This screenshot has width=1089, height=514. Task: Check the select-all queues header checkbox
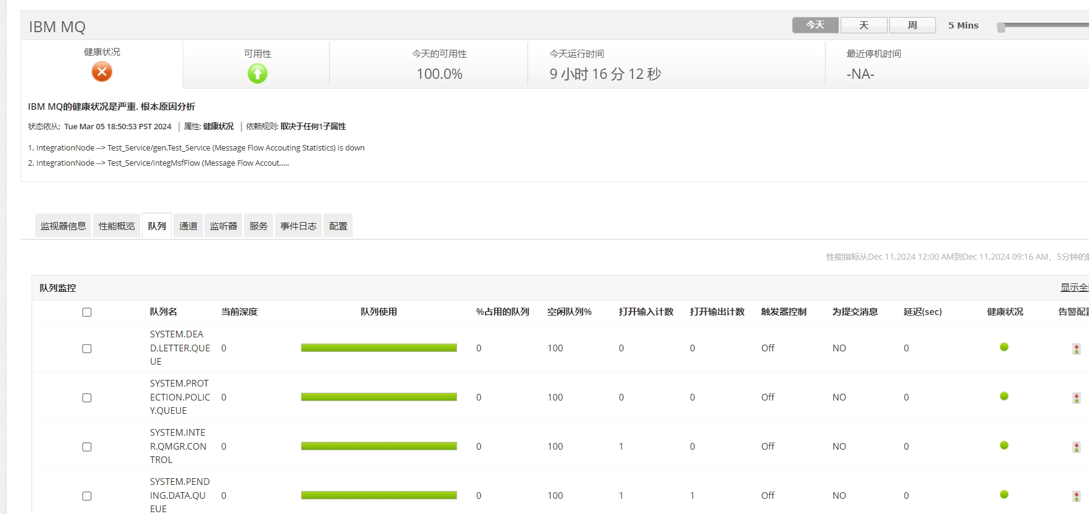(87, 312)
